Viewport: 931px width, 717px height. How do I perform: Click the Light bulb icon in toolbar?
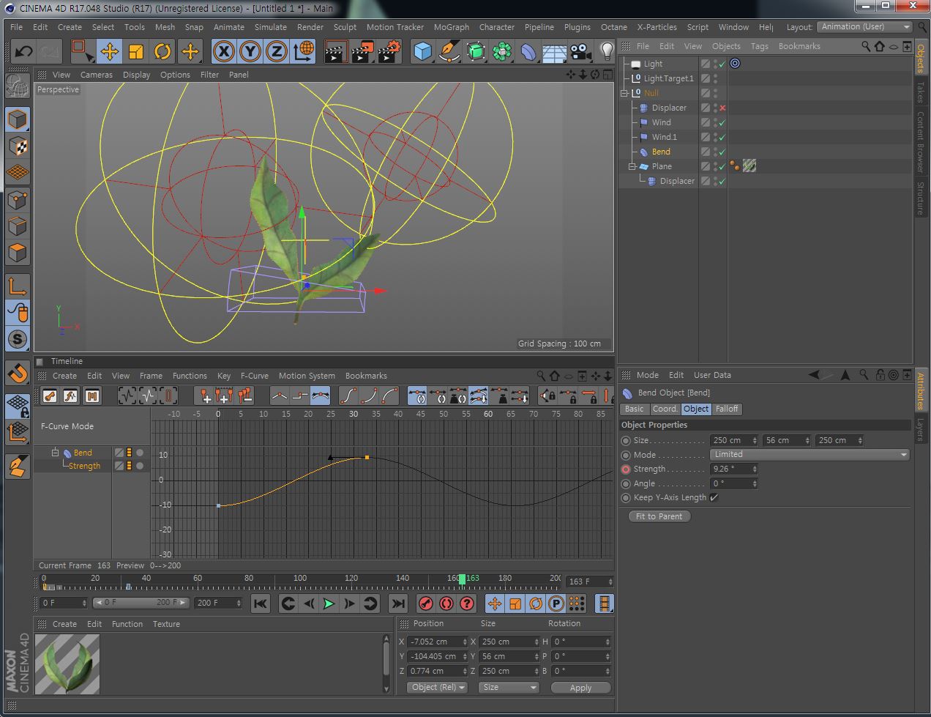(x=607, y=51)
